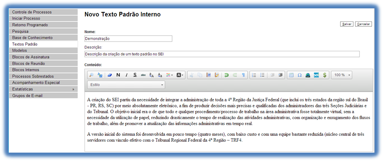Open Retorno Programado menu item
The image size is (383, 161).
(x=43, y=25)
